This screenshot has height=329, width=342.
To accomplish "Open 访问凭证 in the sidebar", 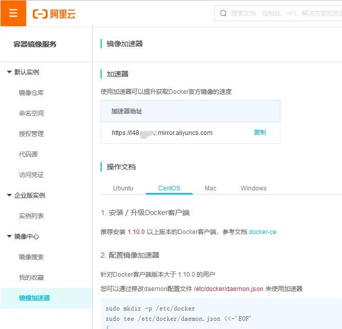I will [31, 175].
